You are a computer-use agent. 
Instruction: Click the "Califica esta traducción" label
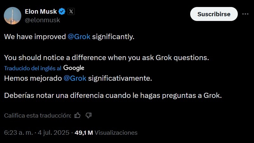click(37, 116)
